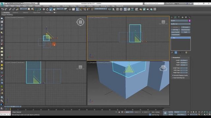Open the reference coordinate system dropdown
211x118 pixels.
[x=60, y=9]
